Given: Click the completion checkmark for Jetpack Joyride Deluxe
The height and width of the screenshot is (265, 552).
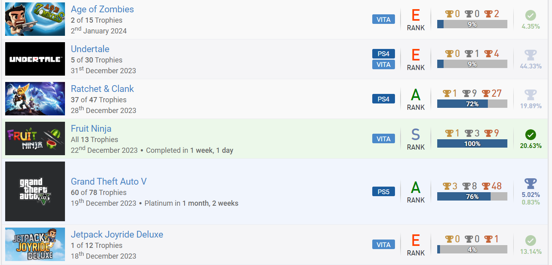Looking at the screenshot, I should pos(530,241).
